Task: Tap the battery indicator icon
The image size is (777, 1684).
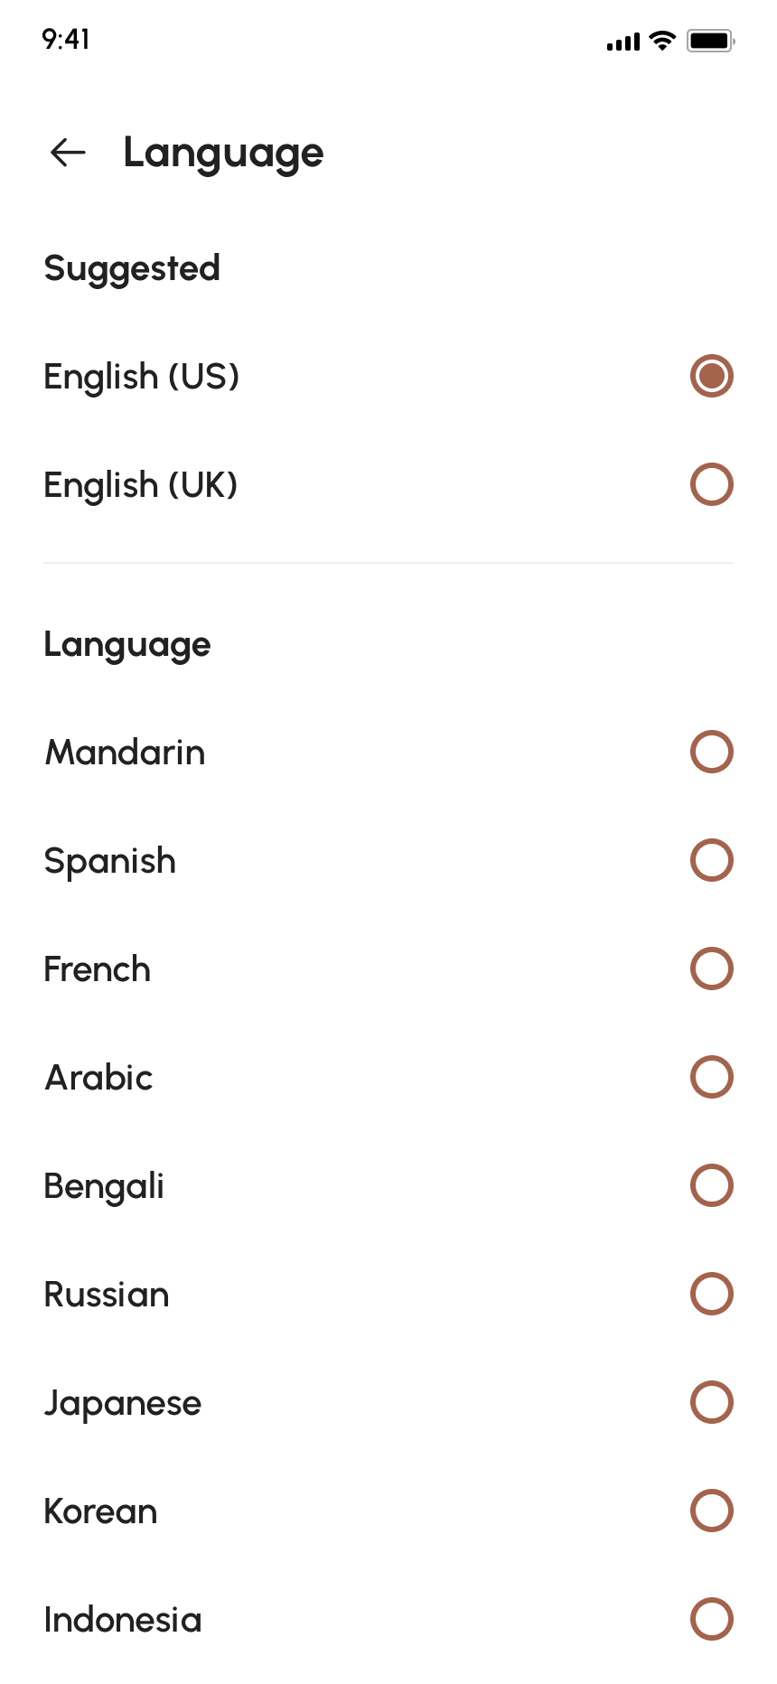Action: tap(710, 41)
